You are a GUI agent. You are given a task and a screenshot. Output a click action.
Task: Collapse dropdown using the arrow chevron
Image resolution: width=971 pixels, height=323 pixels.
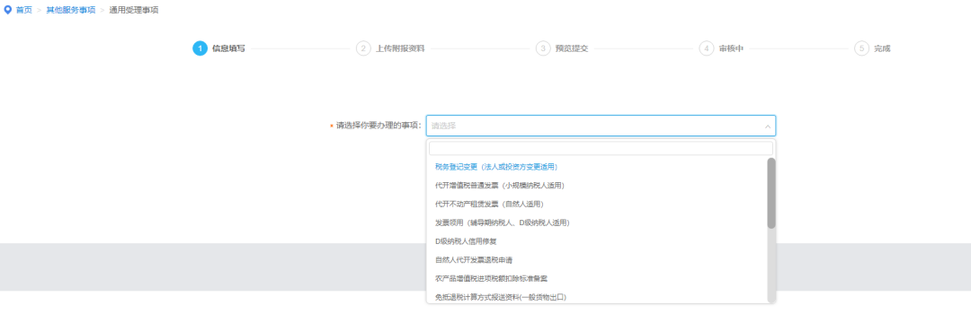[767, 126]
